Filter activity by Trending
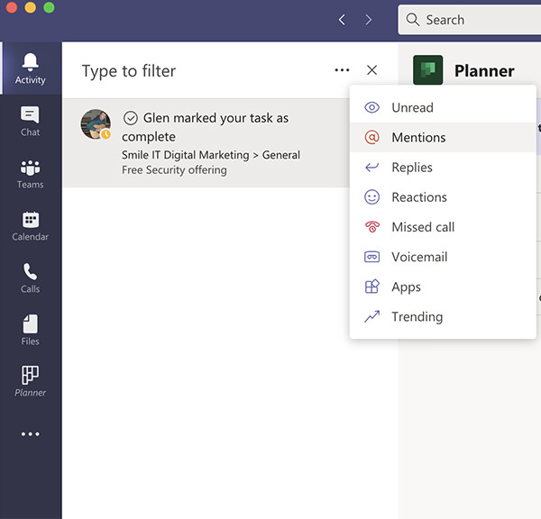This screenshot has height=519, width=541. click(x=443, y=316)
